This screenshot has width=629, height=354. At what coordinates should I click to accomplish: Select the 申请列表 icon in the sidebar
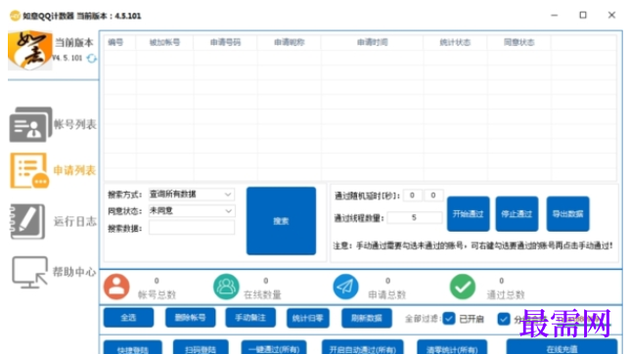coord(29,171)
